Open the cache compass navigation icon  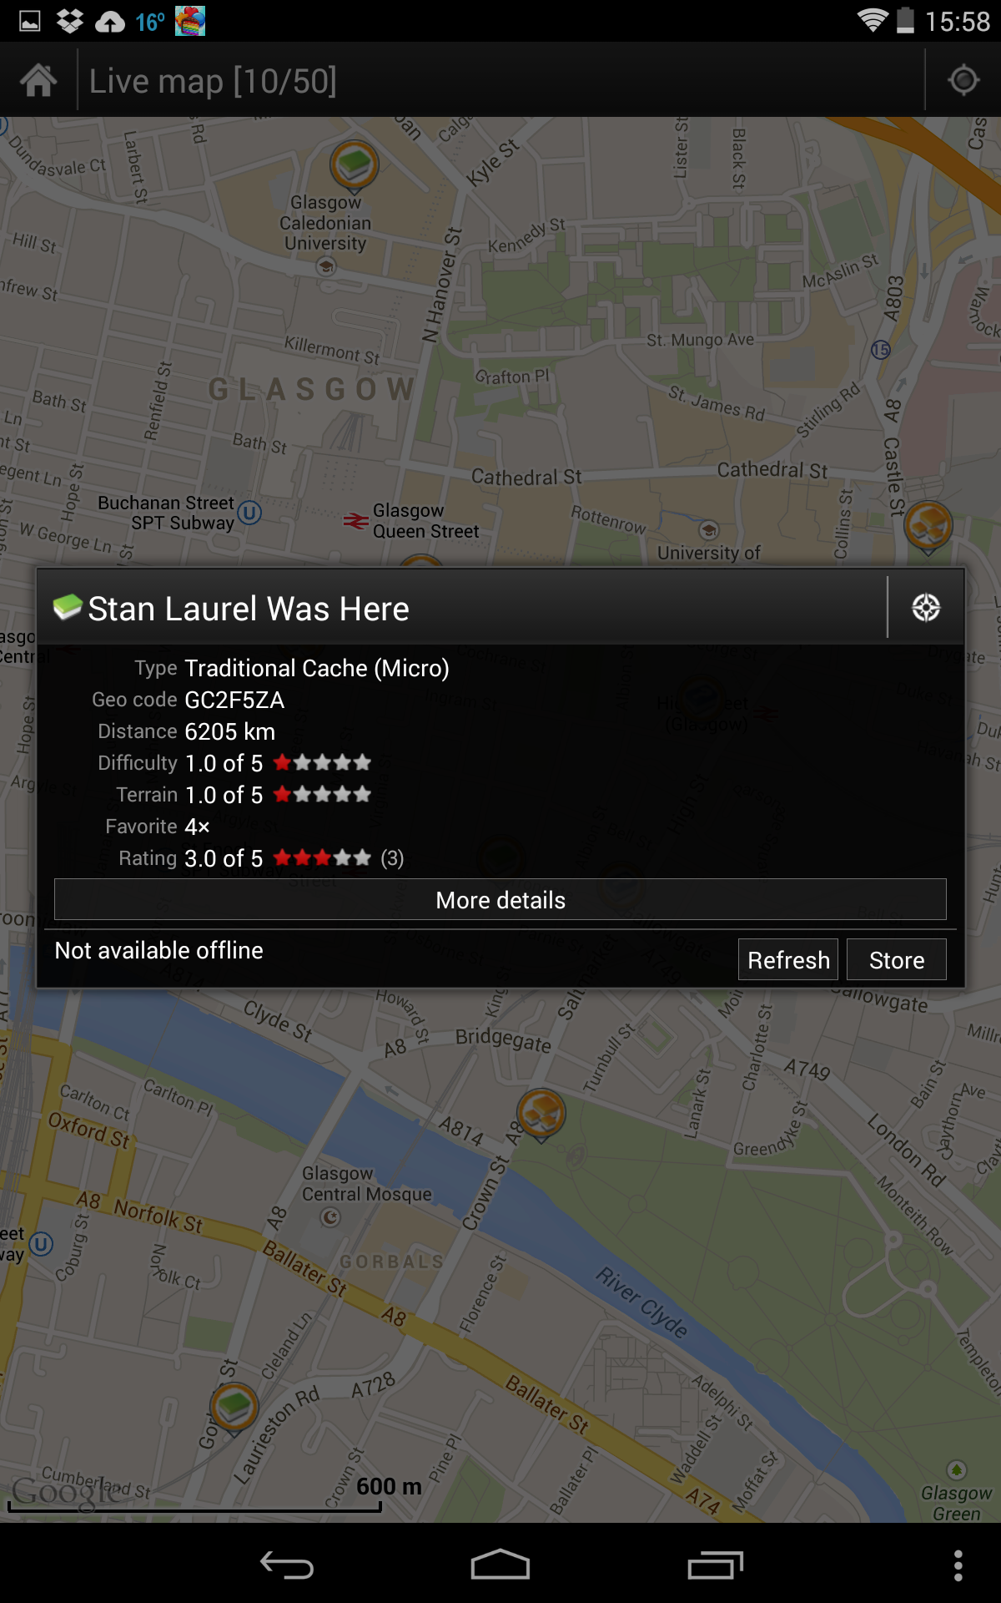[926, 608]
